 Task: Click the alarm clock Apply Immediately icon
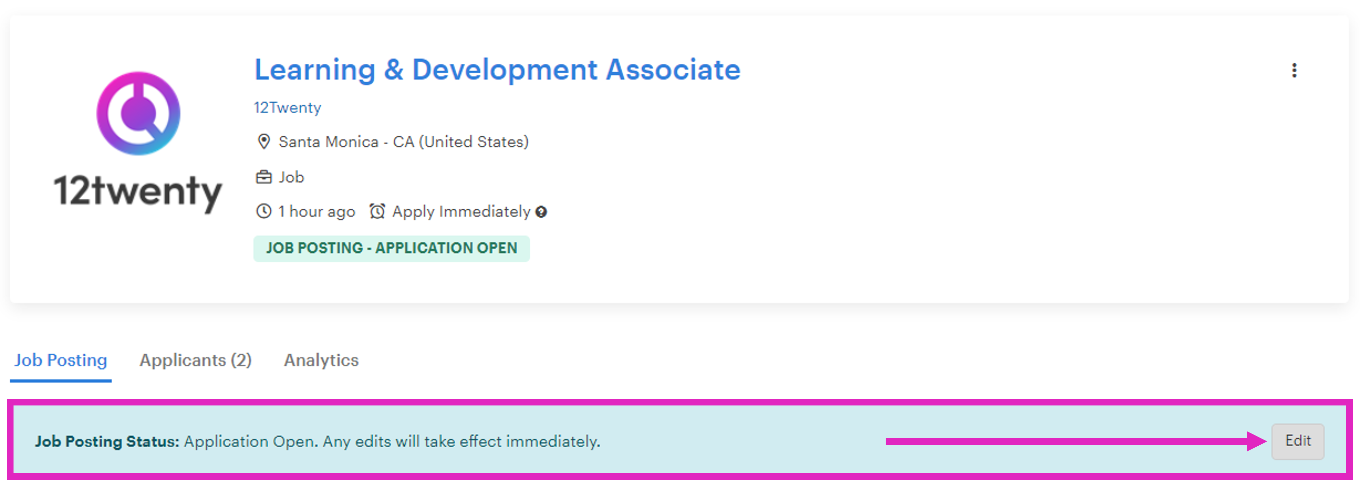pyautogui.click(x=377, y=212)
